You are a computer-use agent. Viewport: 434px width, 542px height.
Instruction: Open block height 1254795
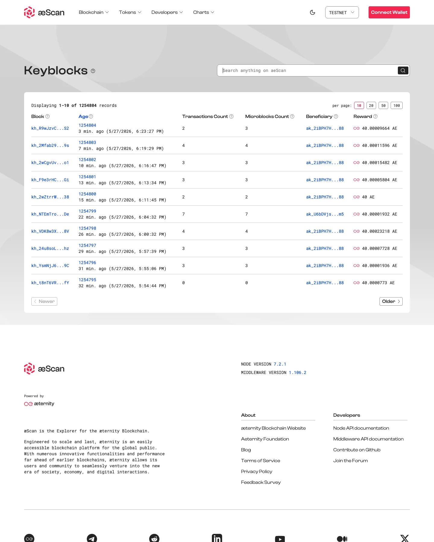[87, 280]
